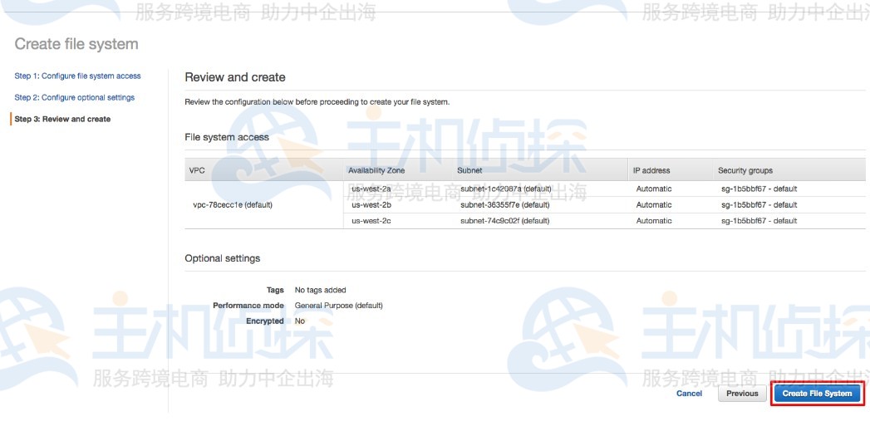Select subnet-36355f7e (default) cell
The height and width of the screenshot is (441, 870).
(505, 204)
